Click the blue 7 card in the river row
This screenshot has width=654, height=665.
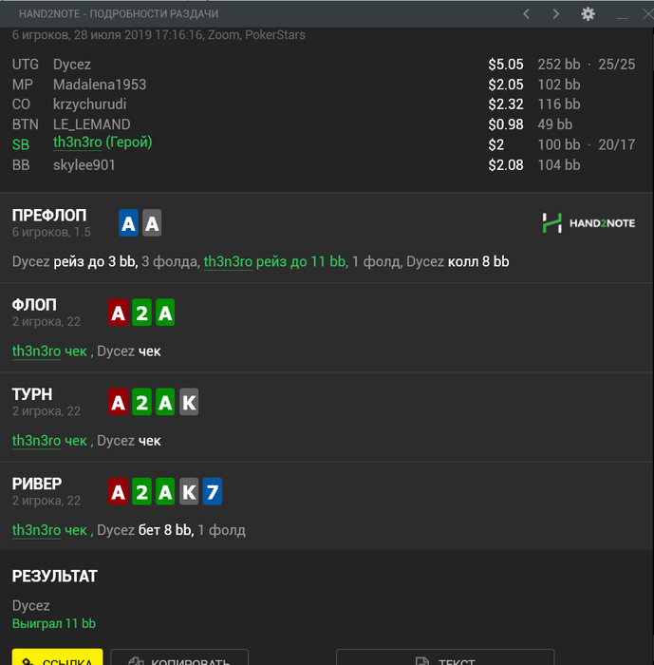(x=213, y=492)
